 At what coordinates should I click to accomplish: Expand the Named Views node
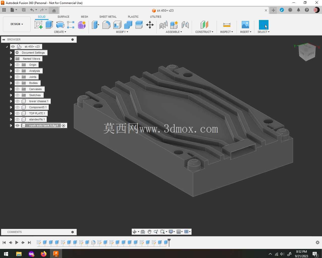(11, 59)
